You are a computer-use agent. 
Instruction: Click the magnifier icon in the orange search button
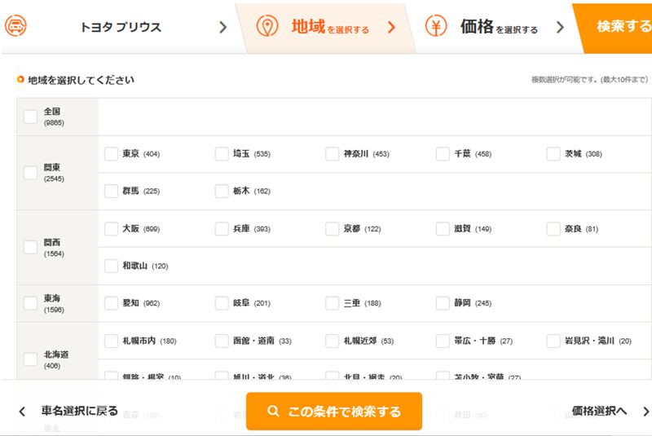[273, 411]
